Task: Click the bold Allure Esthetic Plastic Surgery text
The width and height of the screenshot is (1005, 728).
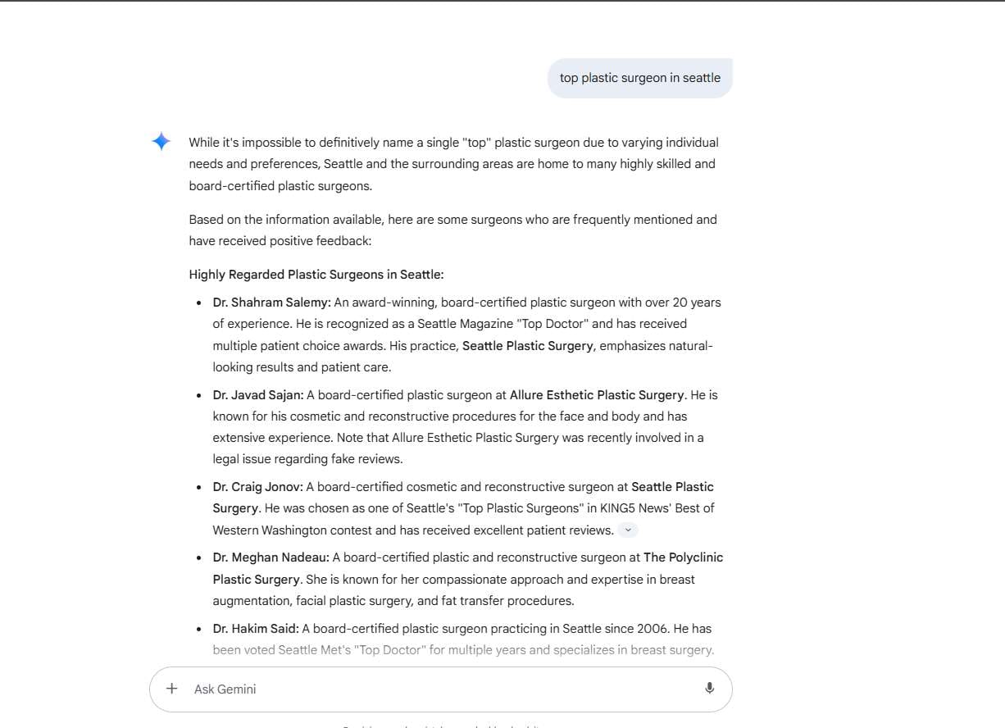Action: coord(597,395)
